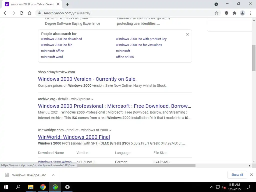Click the vertical scrollbar thumb
Screen dimensions: 256x192
pyautogui.click(x=254, y=58)
